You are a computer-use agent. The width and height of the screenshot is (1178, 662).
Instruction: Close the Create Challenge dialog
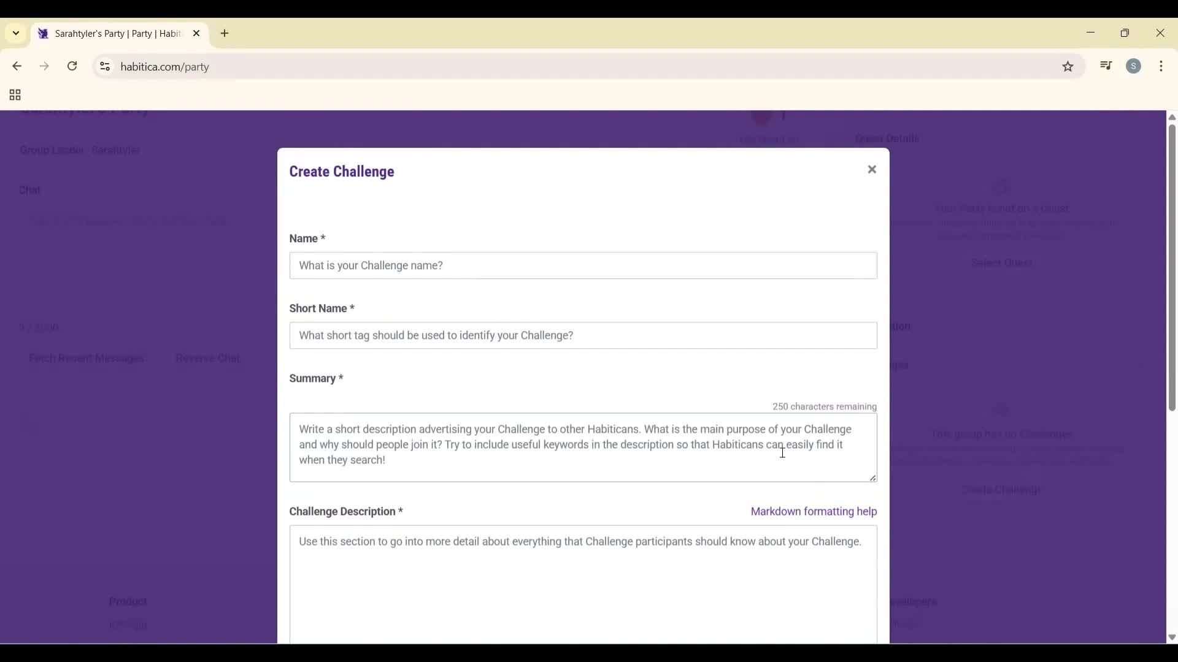click(x=872, y=169)
